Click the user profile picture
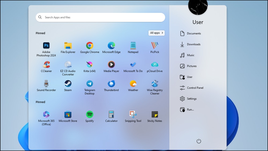The width and height of the screenshot is (268, 151). (x=198, y=7)
